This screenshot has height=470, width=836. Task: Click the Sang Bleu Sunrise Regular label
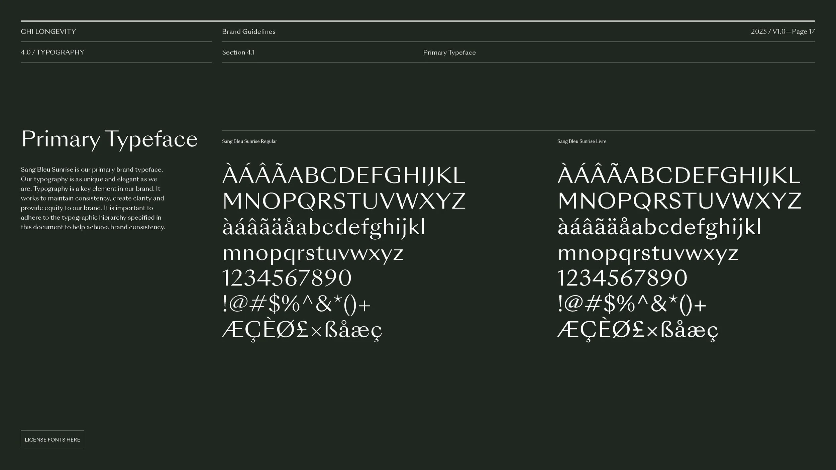coord(249,141)
